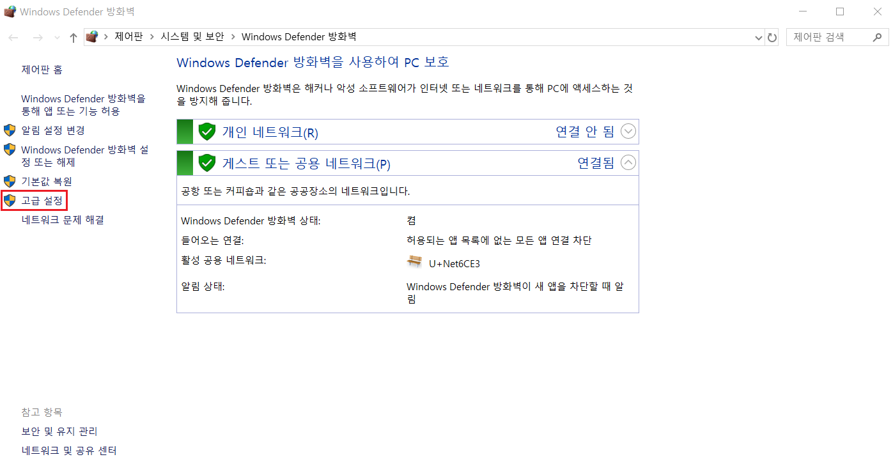Open 방화벽을 통해 앱 또는 기능 허용 link
The height and width of the screenshot is (473, 893).
[84, 105]
